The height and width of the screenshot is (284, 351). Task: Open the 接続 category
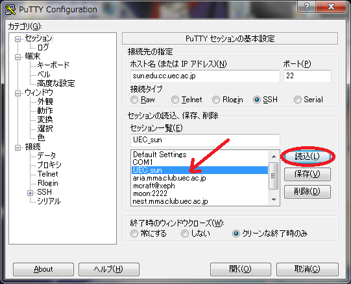click(32, 147)
